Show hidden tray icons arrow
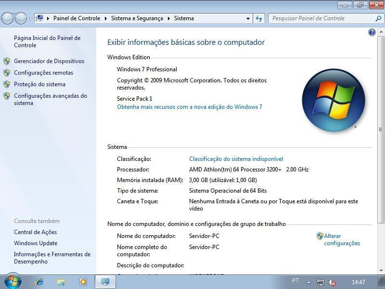The width and height of the screenshot is (385, 289). point(308,282)
